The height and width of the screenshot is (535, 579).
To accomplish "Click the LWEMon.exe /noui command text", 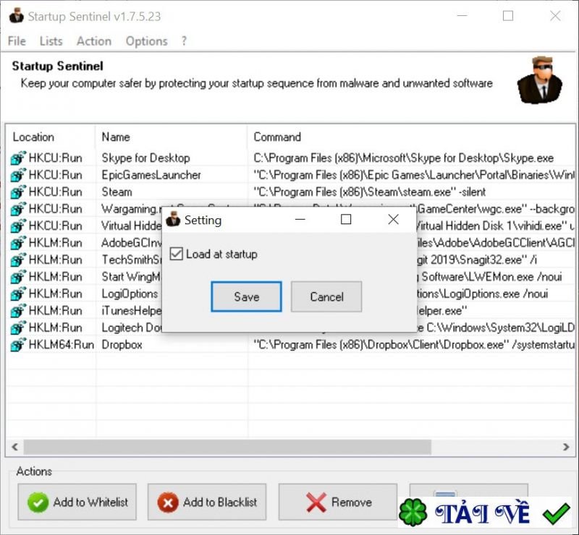I will 491,277.
